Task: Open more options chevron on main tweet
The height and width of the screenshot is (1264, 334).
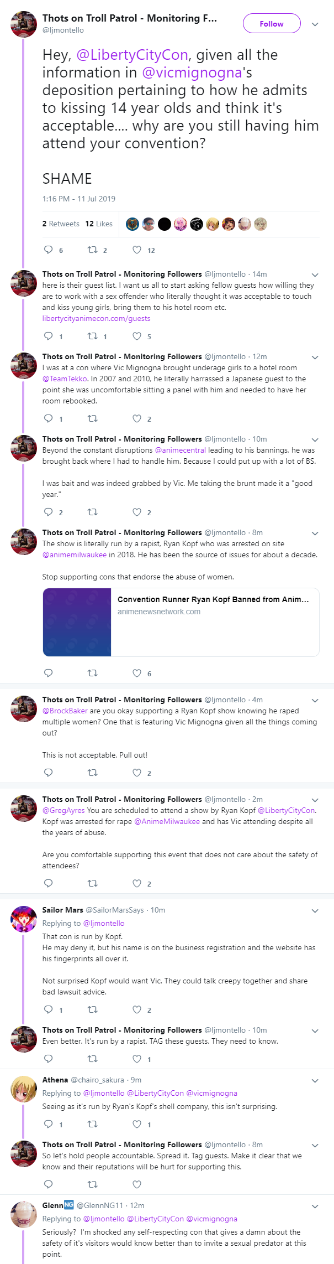Action: (315, 24)
